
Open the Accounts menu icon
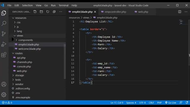point(4,84)
